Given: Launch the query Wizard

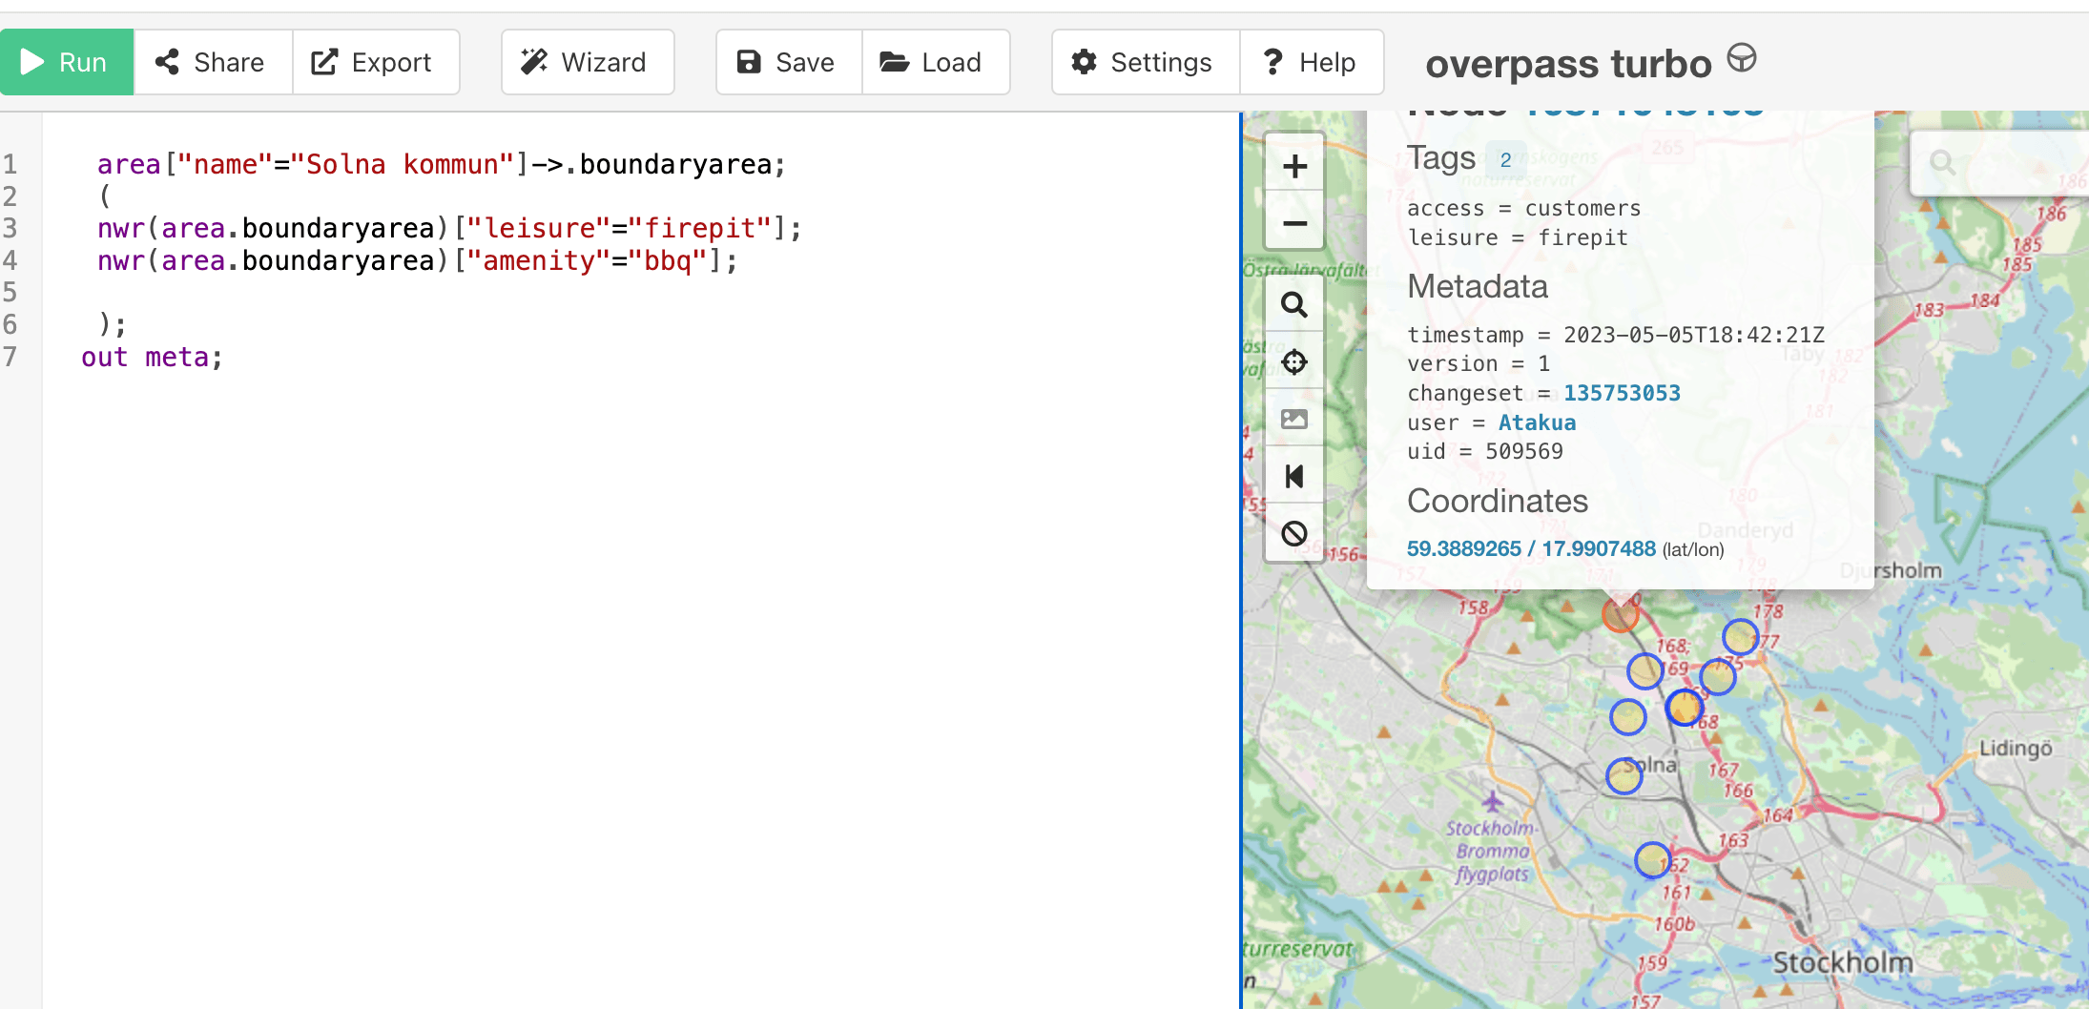Looking at the screenshot, I should pos(587,63).
